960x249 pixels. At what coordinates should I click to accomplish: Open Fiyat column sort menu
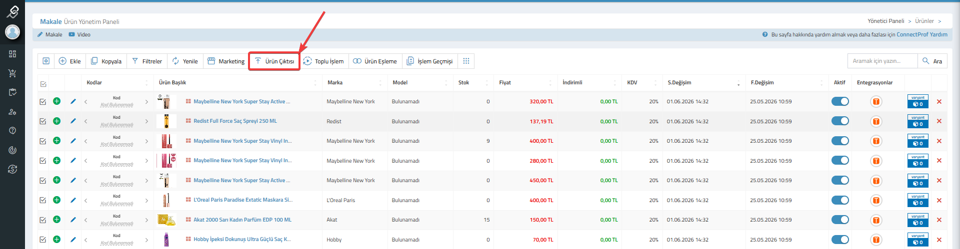click(550, 83)
